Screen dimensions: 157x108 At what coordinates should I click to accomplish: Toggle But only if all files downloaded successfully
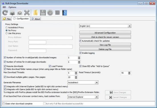[44, 104]
